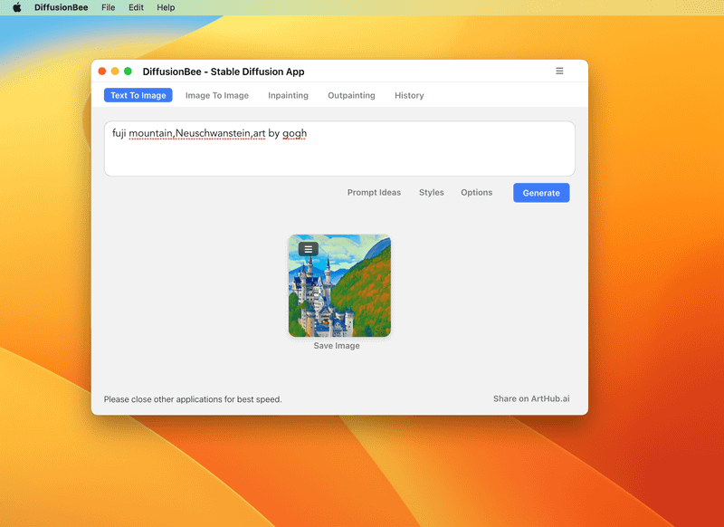Maximize the window with the green button
The width and height of the screenshot is (724, 527).
tap(128, 72)
